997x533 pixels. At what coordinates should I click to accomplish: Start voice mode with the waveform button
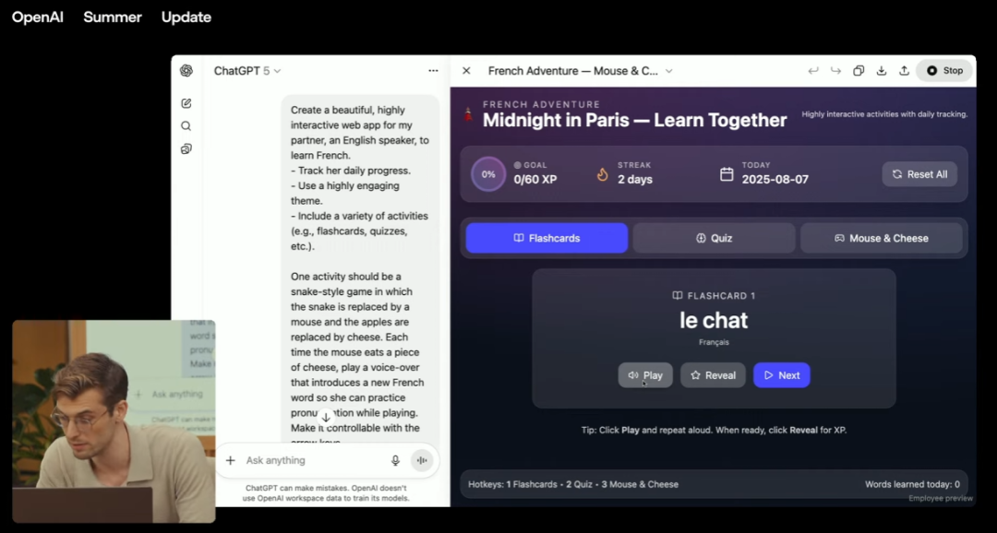tap(422, 460)
